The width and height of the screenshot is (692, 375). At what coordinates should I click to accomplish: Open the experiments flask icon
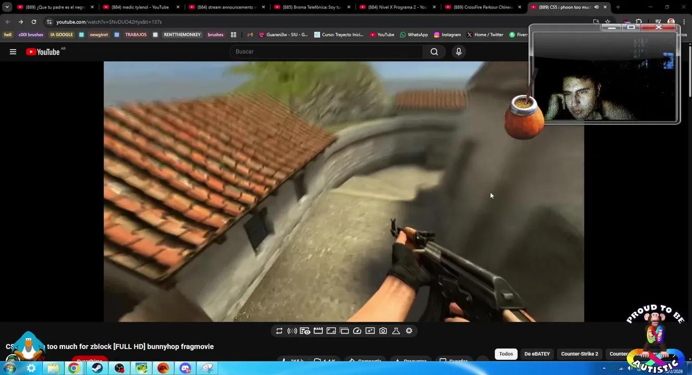pyautogui.click(x=396, y=331)
